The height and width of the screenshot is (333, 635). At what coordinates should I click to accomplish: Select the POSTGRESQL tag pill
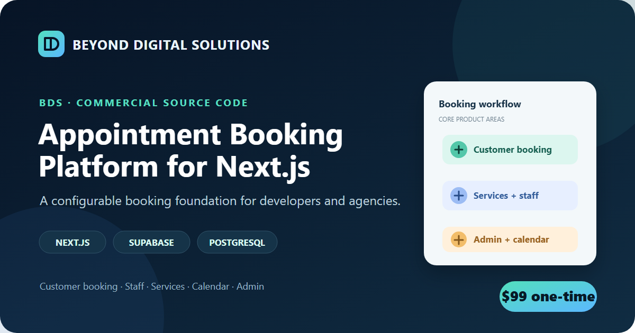[x=237, y=243]
